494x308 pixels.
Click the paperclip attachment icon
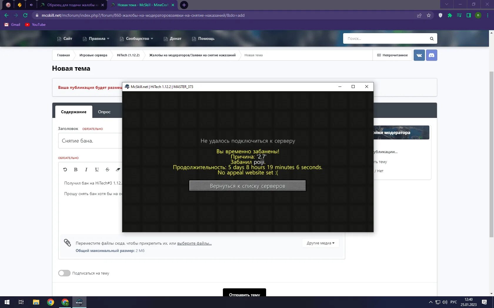point(67,243)
